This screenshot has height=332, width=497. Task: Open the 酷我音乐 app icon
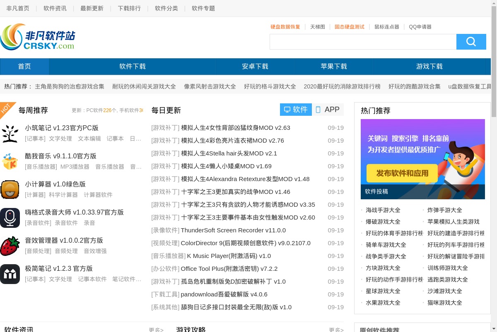pyautogui.click(x=10, y=162)
